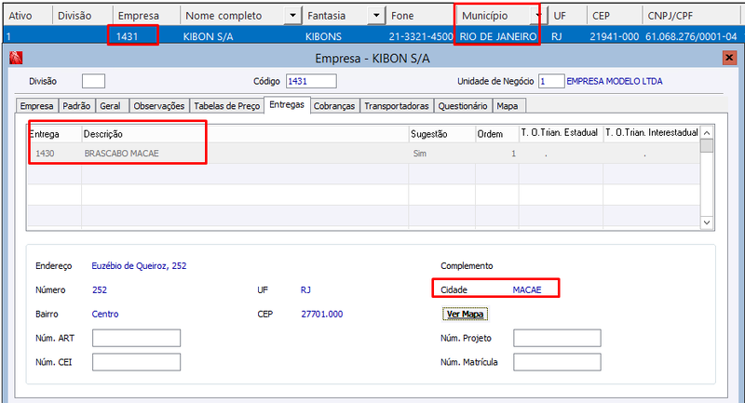Click the Bairro value Centro
This screenshot has width=745, height=403.
click(105, 314)
